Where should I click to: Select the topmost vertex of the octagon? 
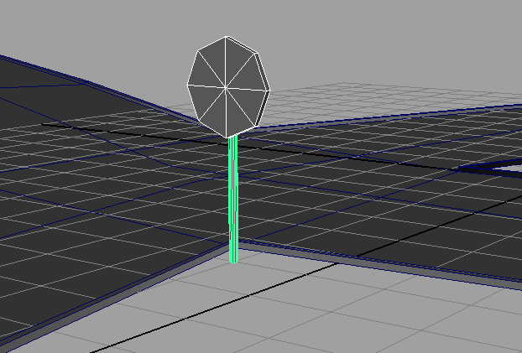click(x=227, y=37)
